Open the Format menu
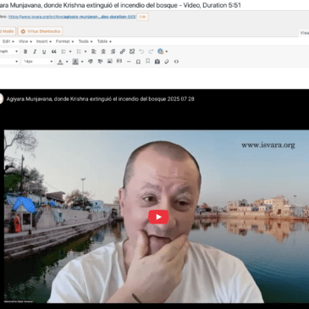The height and width of the screenshot is (309, 309). click(64, 41)
